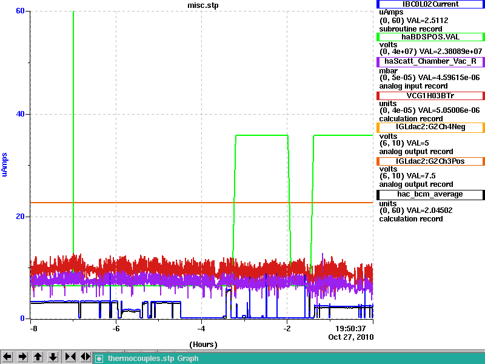Click the -2 tick label on x-axis
The height and width of the screenshot is (364, 485).
click(287, 328)
